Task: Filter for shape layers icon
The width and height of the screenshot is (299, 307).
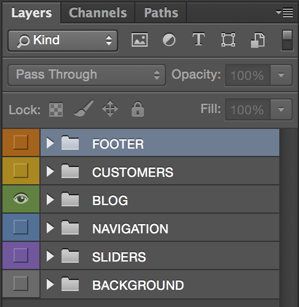Action: pos(228,40)
